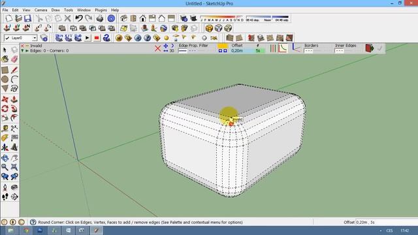Choose the Paint Bucket tool
The image size is (418, 235).
5,59
